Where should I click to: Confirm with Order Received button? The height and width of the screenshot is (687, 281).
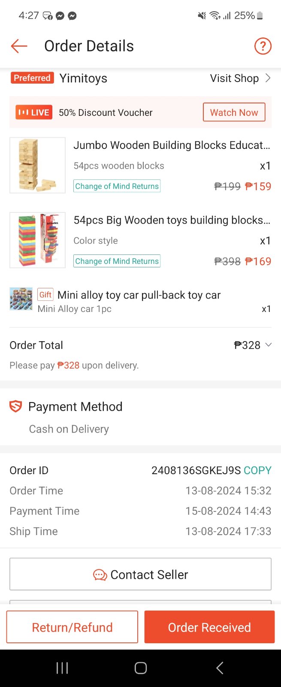click(209, 627)
